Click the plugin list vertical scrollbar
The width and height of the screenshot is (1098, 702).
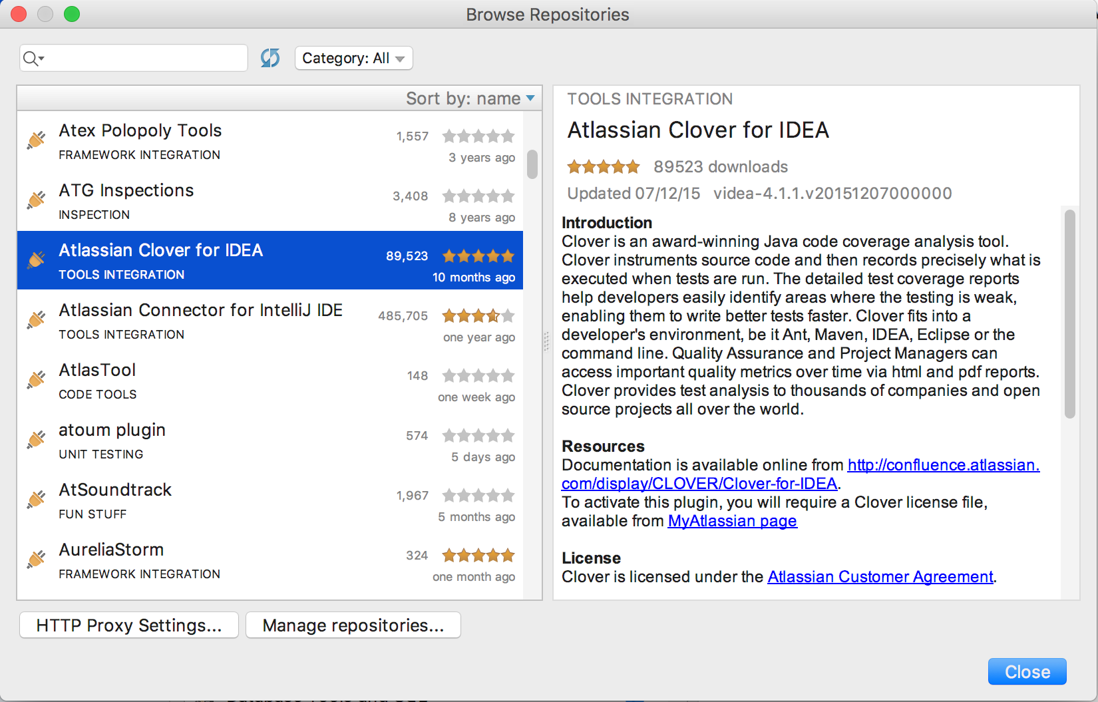532,164
